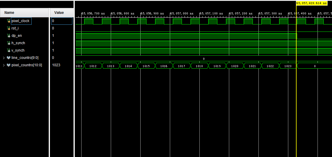332x157 pixels.
Task: Click the 65,057,100 ns ruler mark
Action: click(x=211, y=14)
